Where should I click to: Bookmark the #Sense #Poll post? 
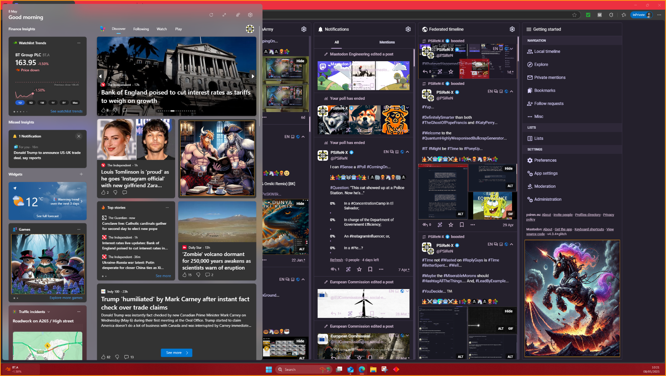click(370, 269)
